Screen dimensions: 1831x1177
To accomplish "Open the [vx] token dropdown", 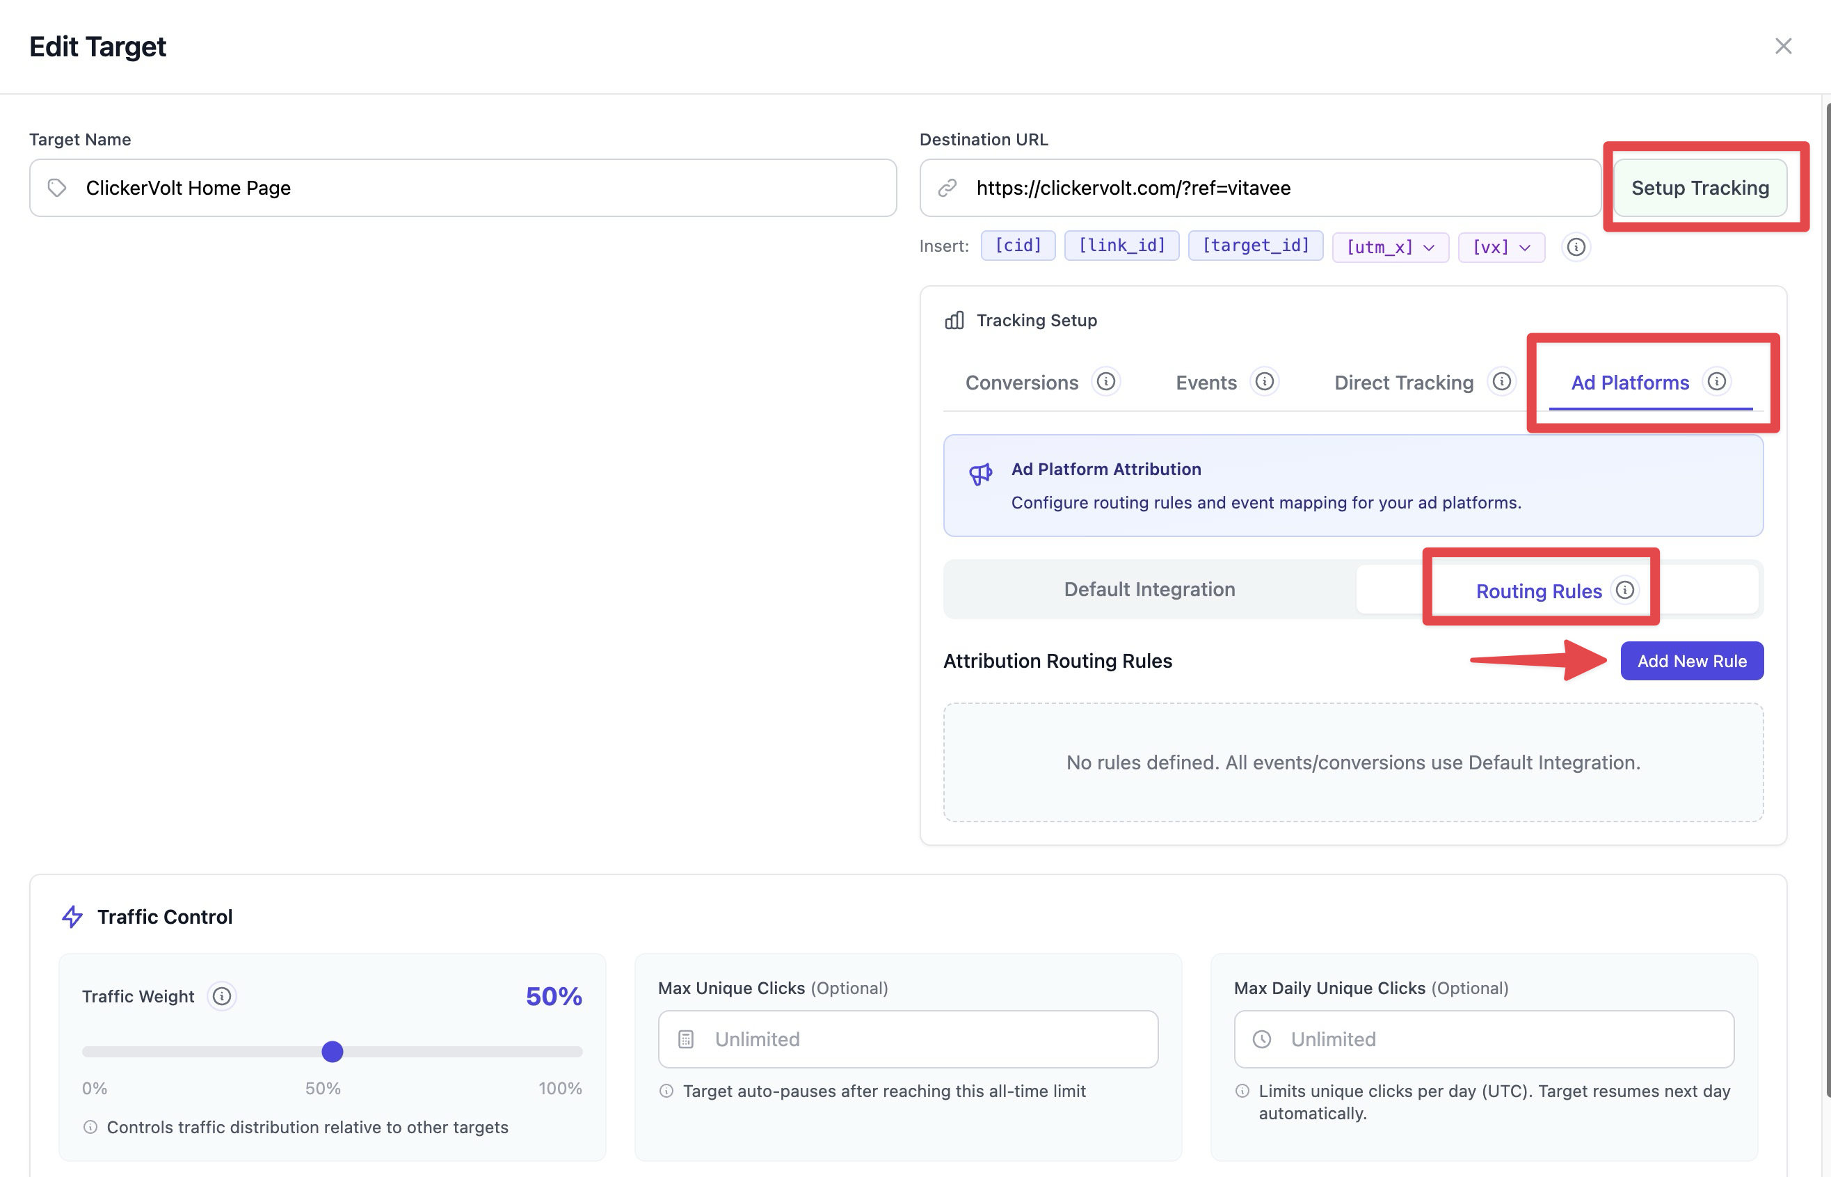I will (x=1501, y=248).
